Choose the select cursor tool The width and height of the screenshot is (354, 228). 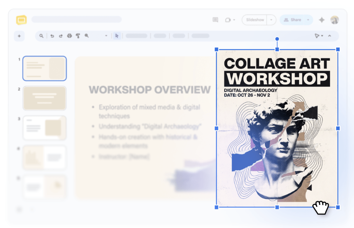pyautogui.click(x=117, y=36)
